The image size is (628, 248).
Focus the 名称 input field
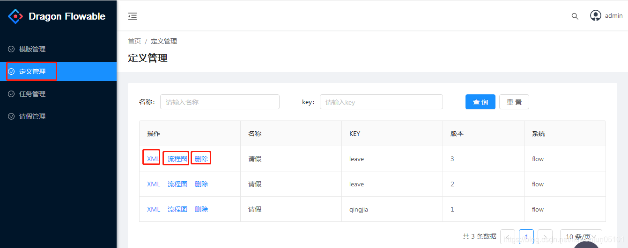coord(220,102)
